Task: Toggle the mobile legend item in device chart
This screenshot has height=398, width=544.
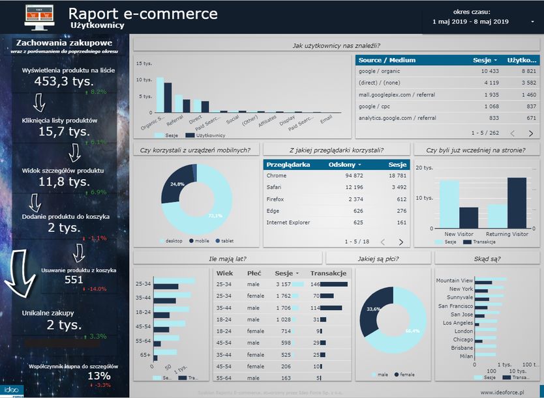Action: point(199,241)
